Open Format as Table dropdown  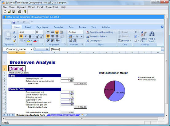pyautogui.click(x=97, y=36)
